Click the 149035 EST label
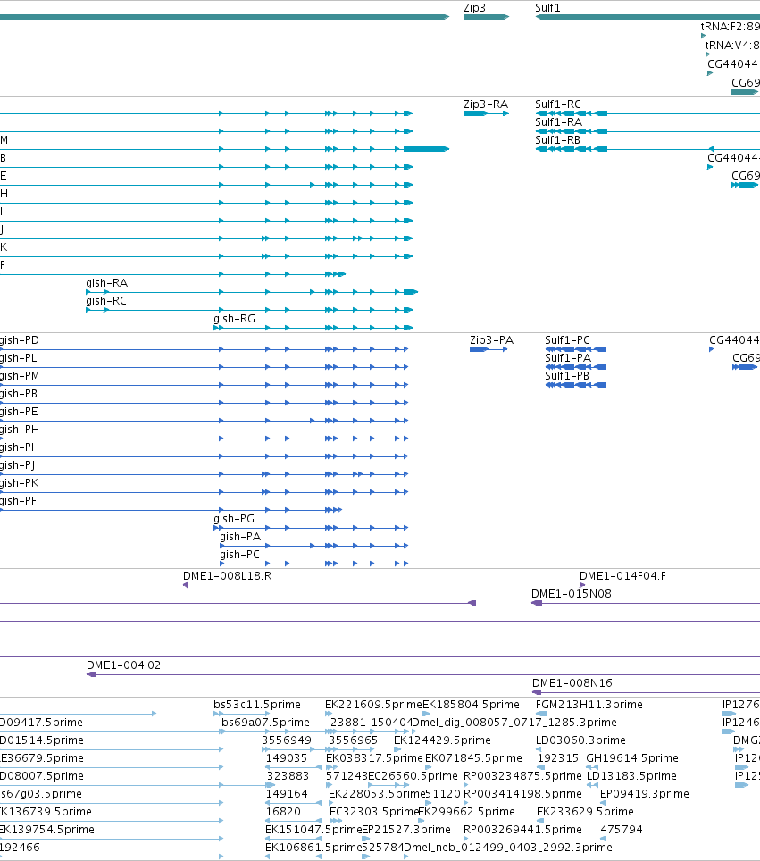The image size is (760, 861). 287,757
